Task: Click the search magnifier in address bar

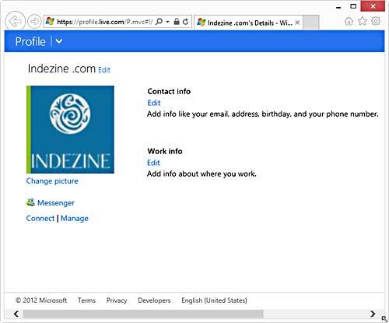Action: pos(159,22)
